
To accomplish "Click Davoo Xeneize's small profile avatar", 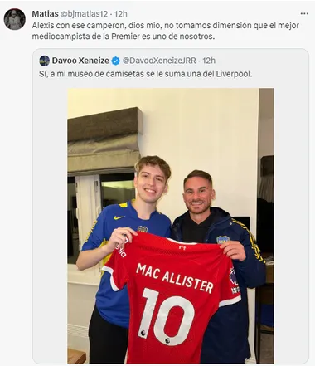I will pyautogui.click(x=45, y=61).
